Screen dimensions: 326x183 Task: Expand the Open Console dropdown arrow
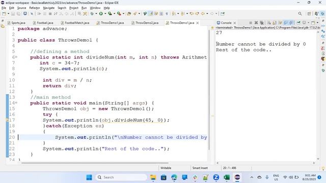click(317, 22)
